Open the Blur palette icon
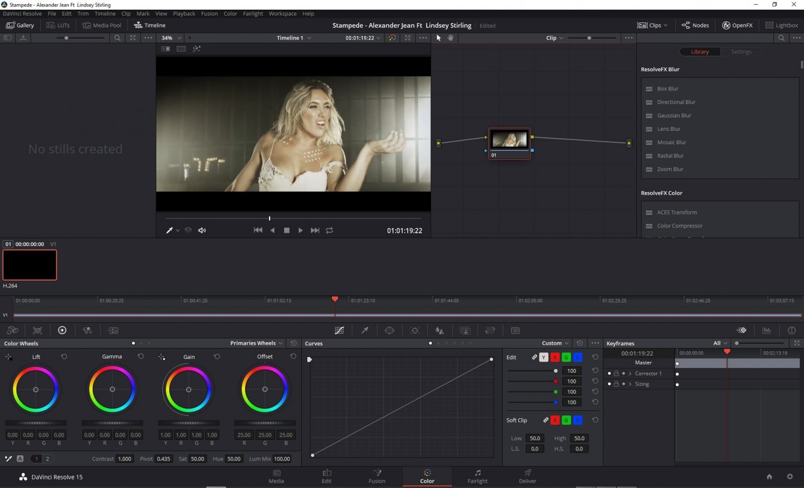Screen dimensions: 804x488 440,330
